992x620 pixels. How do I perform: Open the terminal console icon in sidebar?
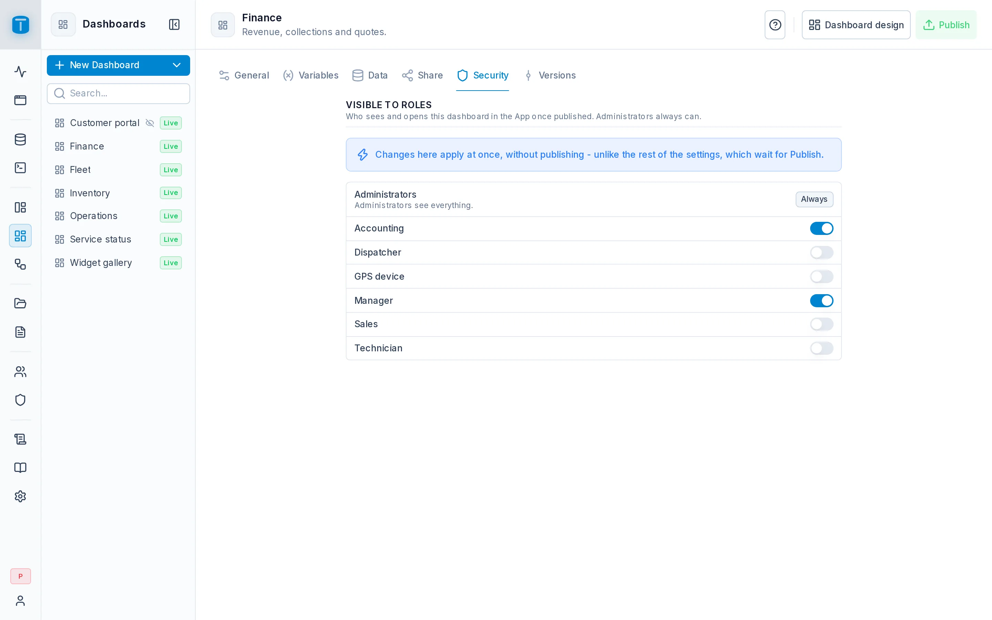(20, 168)
